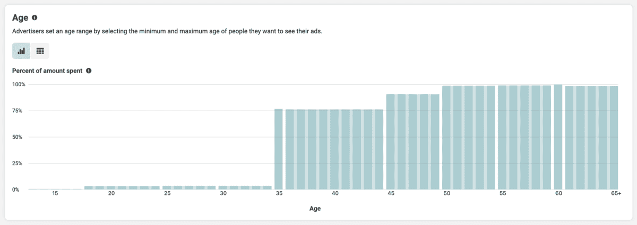This screenshot has height=225, width=637.
Task: Click the Age x-axis title
Action: [315, 209]
